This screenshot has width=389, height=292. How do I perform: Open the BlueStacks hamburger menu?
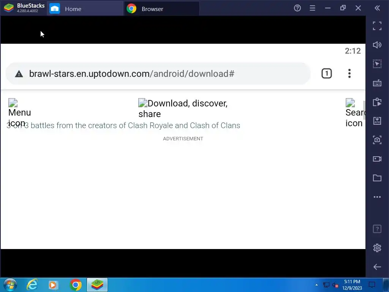tap(312, 8)
